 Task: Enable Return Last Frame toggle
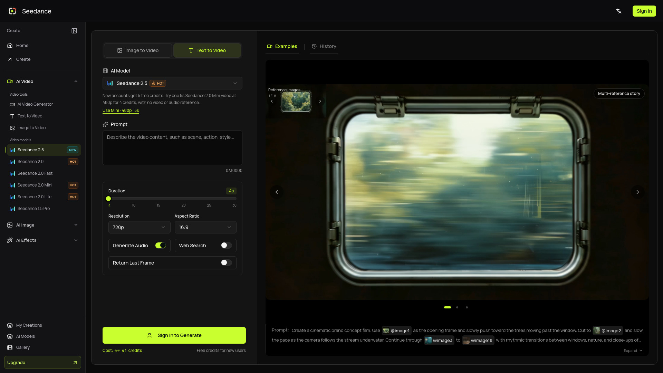[x=227, y=263]
